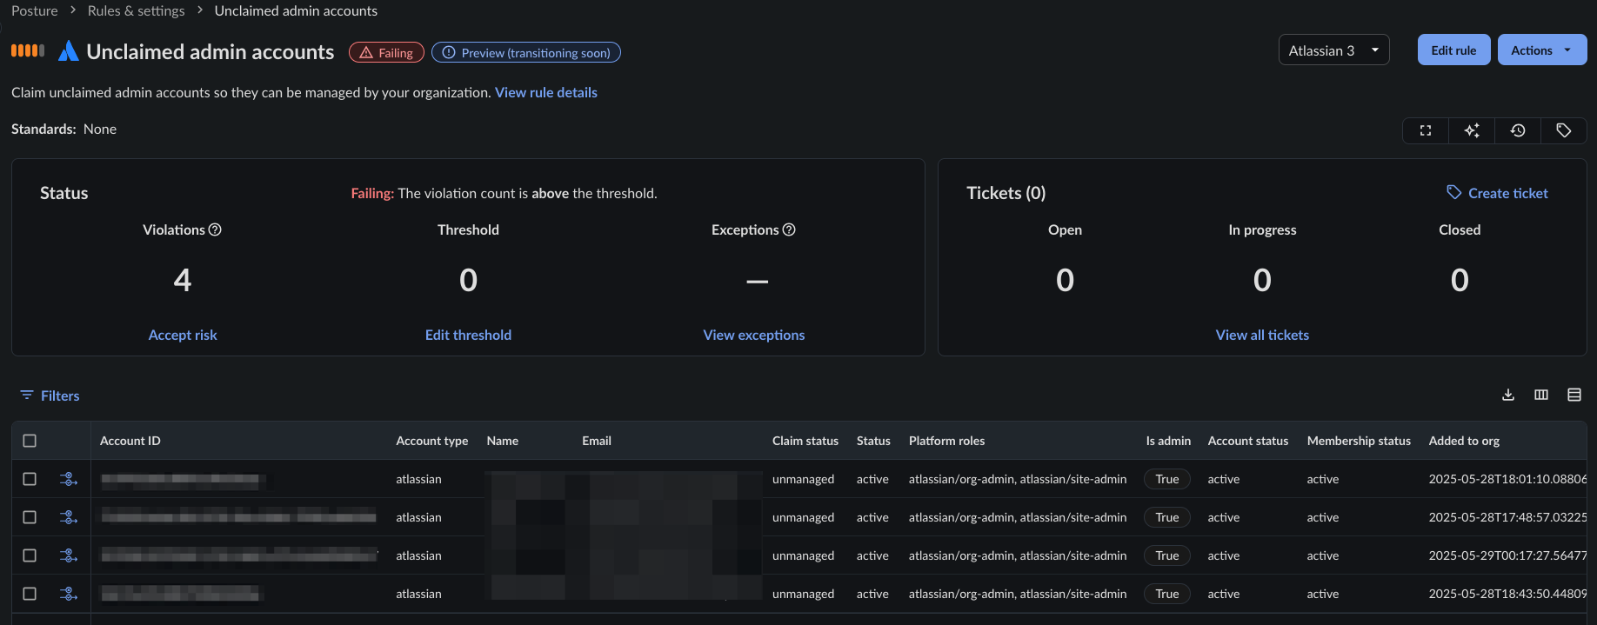Click timestamp 2025-05-28T18:01:10

[1507, 479]
